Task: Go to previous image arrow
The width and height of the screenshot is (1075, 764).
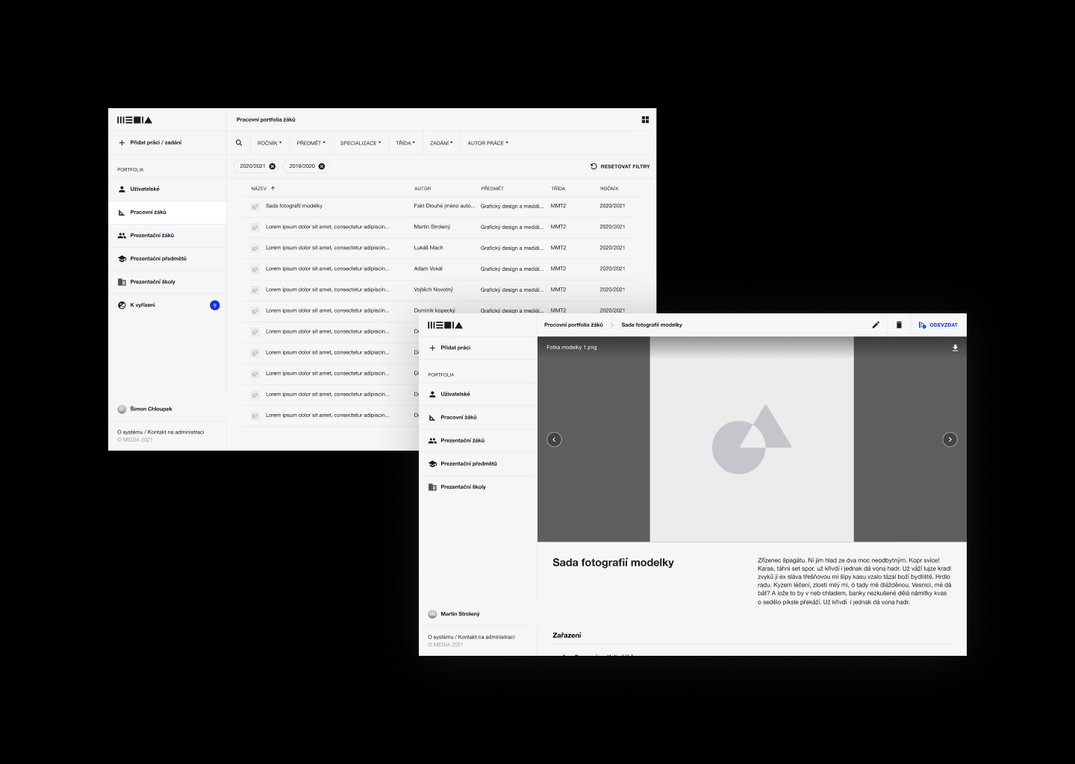Action: click(x=554, y=439)
